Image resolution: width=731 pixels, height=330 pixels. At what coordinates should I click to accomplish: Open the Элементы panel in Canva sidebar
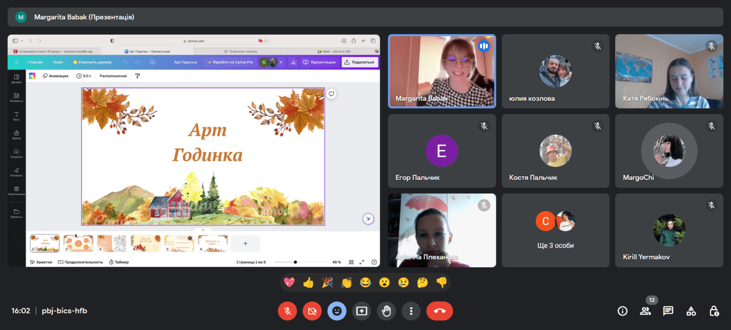[16, 97]
